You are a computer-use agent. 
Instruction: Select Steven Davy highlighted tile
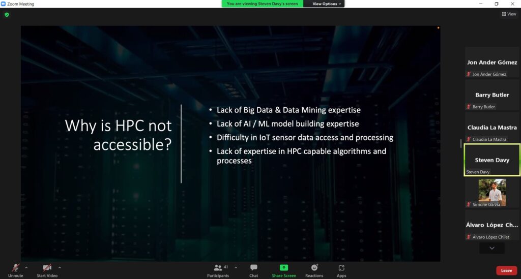click(492, 160)
